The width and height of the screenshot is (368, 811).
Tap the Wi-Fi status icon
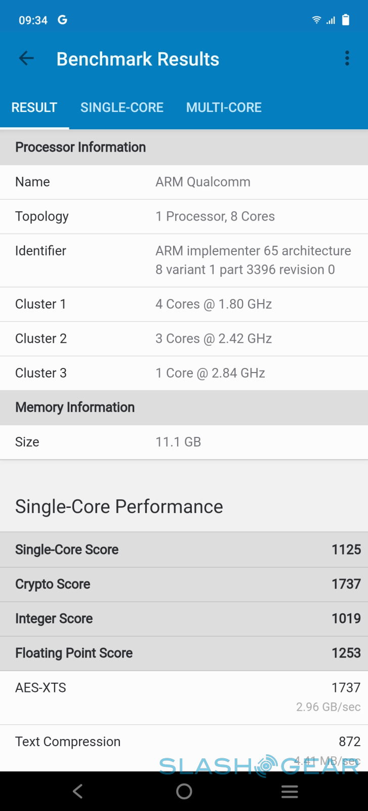pos(316,20)
